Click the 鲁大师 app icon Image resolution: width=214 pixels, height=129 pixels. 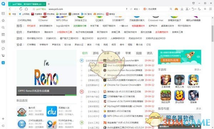pos(22,111)
